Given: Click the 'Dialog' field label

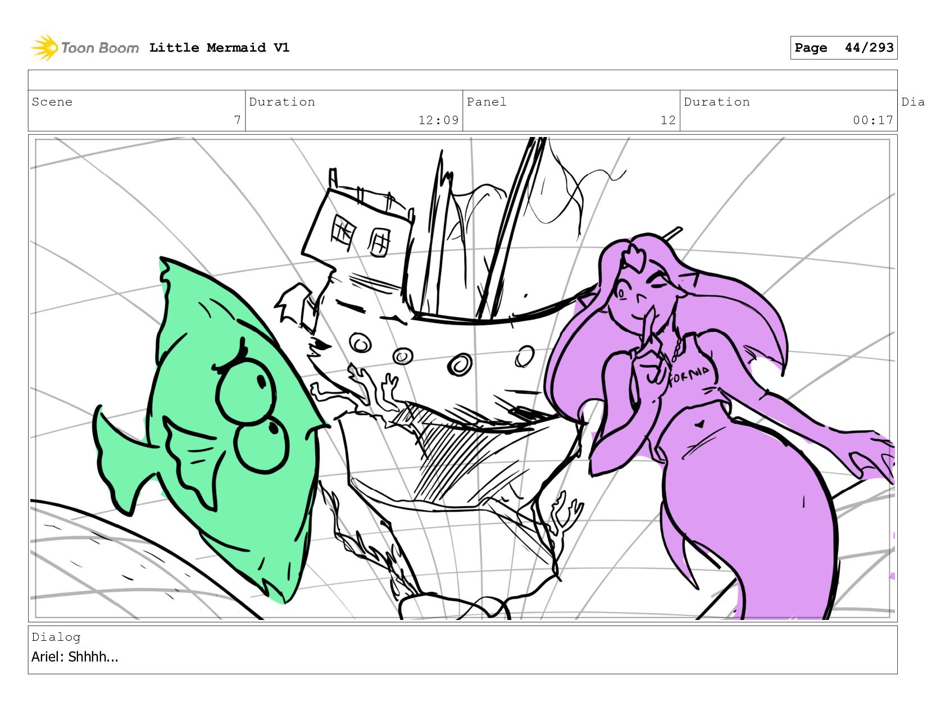Looking at the screenshot, I should [x=56, y=637].
